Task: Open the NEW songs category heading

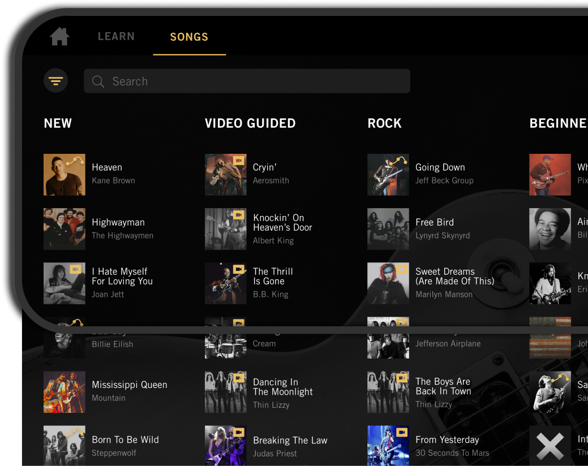Action: (x=58, y=123)
